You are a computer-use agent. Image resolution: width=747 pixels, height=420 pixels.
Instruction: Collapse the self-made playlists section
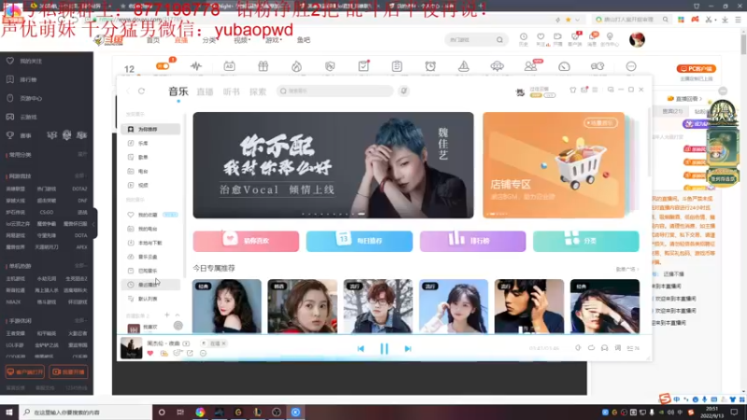click(177, 315)
